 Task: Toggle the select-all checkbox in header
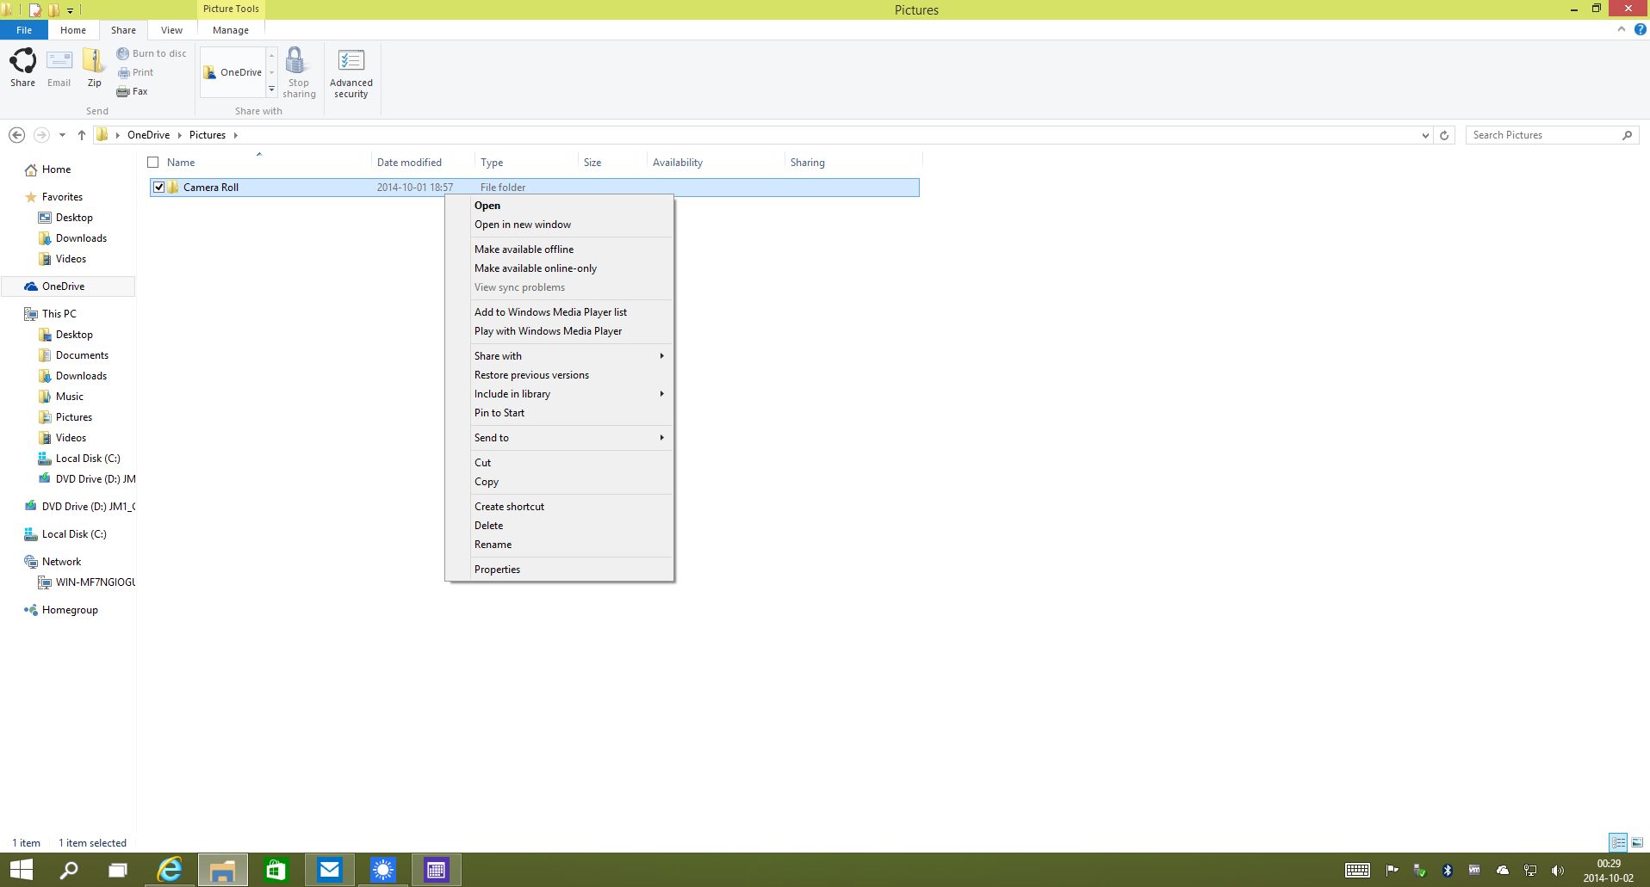[x=153, y=162]
